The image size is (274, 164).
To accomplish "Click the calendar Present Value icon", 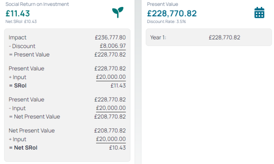I will 259,13.
